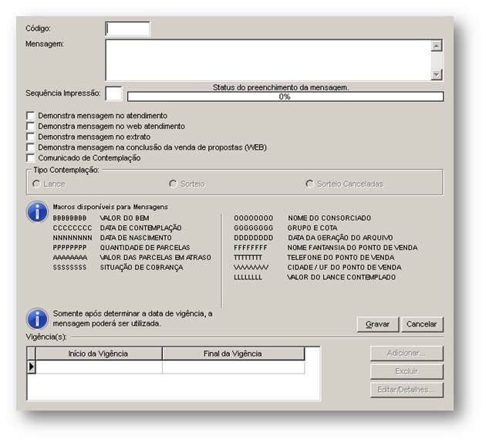This screenshot has height=443, width=486.
Task: Choose Sorteio Canceladas radio option
Action: (x=309, y=184)
